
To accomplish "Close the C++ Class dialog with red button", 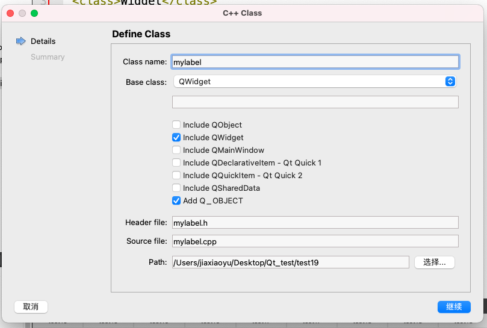I will 10,13.
